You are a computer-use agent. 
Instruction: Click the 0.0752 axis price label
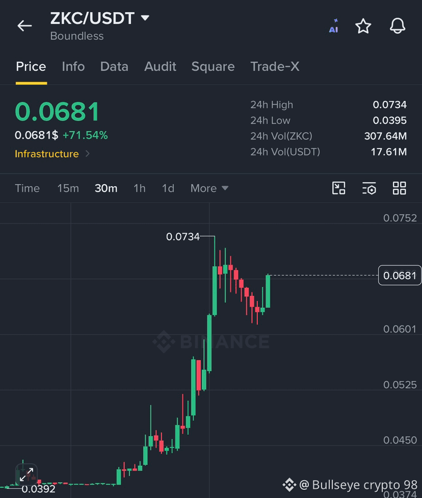400,218
